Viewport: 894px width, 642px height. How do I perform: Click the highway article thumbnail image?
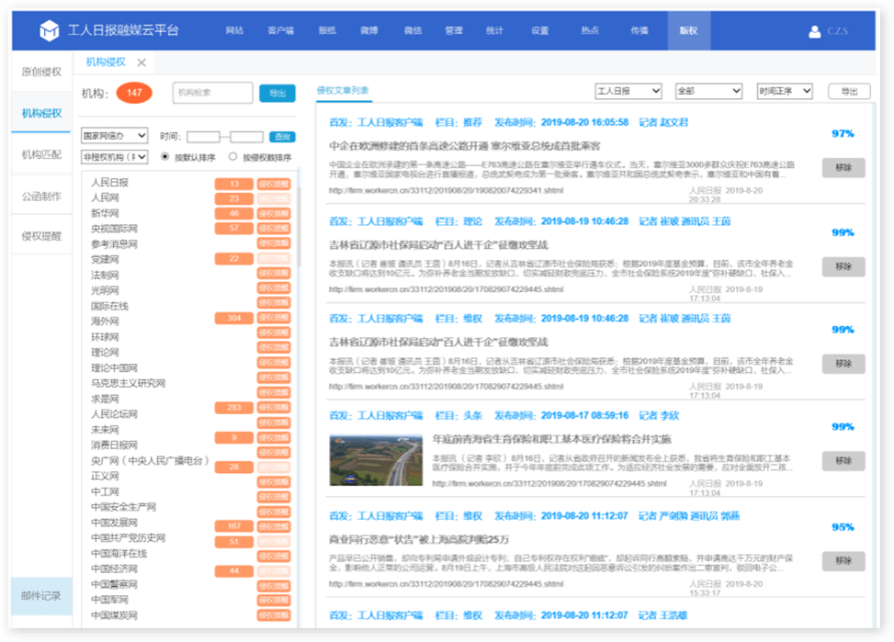click(x=377, y=460)
